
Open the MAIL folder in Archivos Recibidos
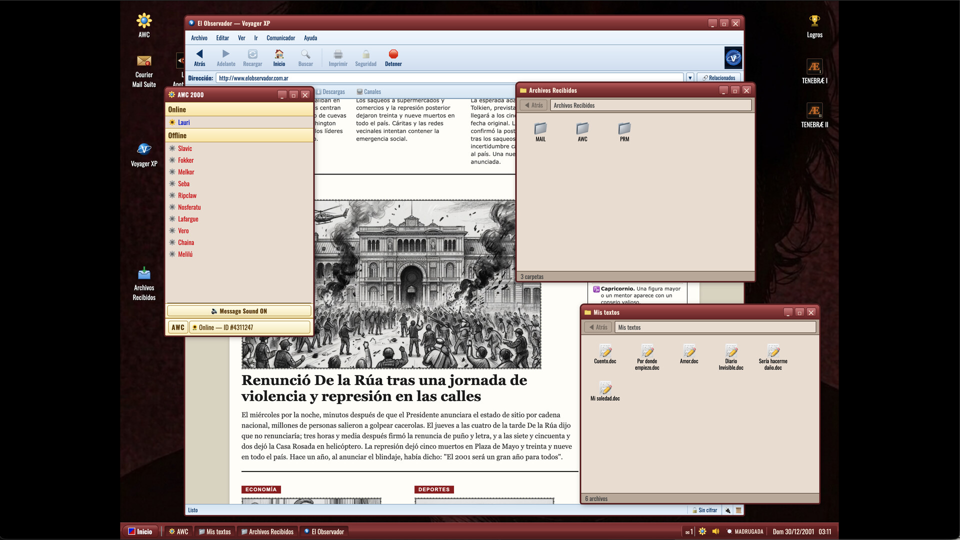point(540,132)
